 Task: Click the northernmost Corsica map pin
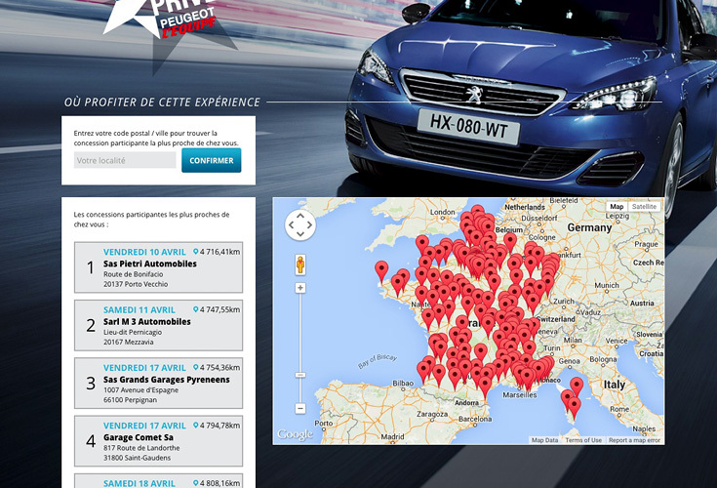point(577,386)
